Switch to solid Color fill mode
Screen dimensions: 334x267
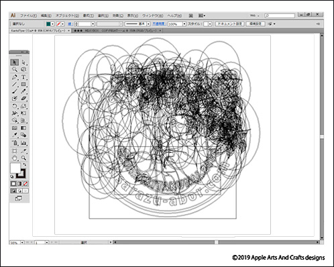13,184
